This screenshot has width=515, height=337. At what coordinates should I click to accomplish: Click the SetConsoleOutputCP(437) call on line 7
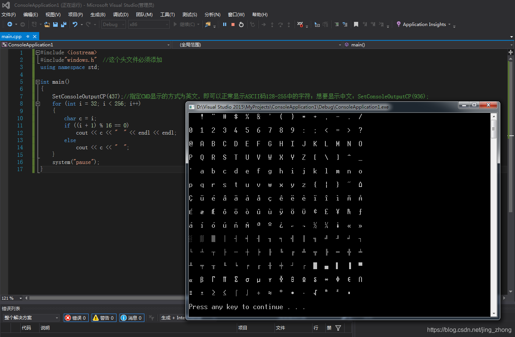click(87, 97)
